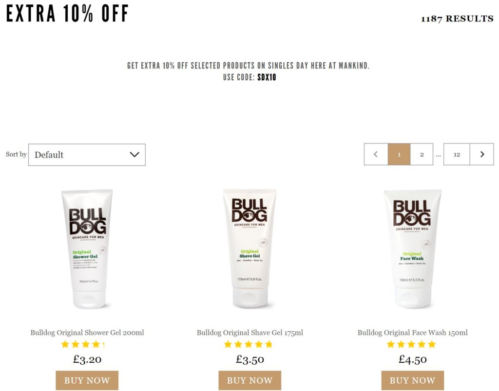The image size is (499, 391).
Task: Open the Sort by Default dropdown
Action: (87, 155)
